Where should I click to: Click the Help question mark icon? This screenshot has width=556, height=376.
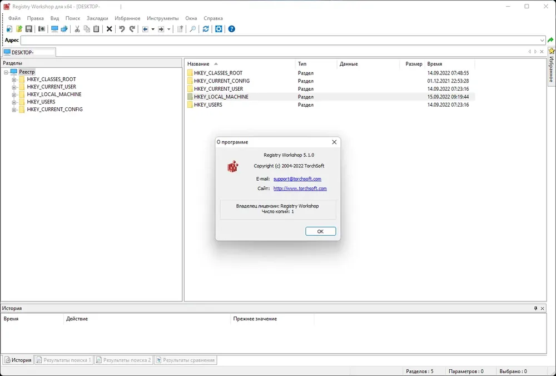point(231,29)
